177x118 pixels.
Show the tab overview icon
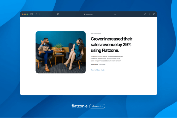point(154,14)
